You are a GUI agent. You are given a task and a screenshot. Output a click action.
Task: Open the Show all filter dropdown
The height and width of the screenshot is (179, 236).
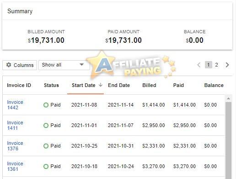pyautogui.click(x=64, y=65)
